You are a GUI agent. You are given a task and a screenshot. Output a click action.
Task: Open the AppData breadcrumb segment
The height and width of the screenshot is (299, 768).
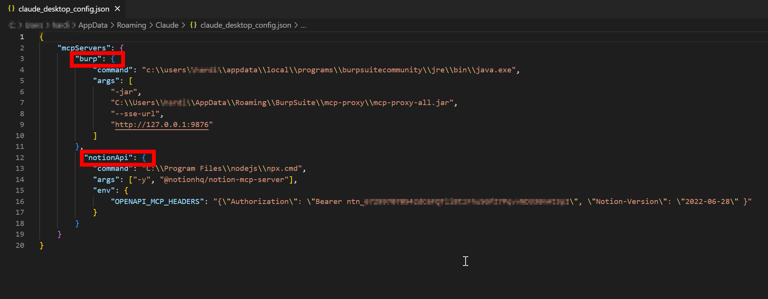point(93,25)
